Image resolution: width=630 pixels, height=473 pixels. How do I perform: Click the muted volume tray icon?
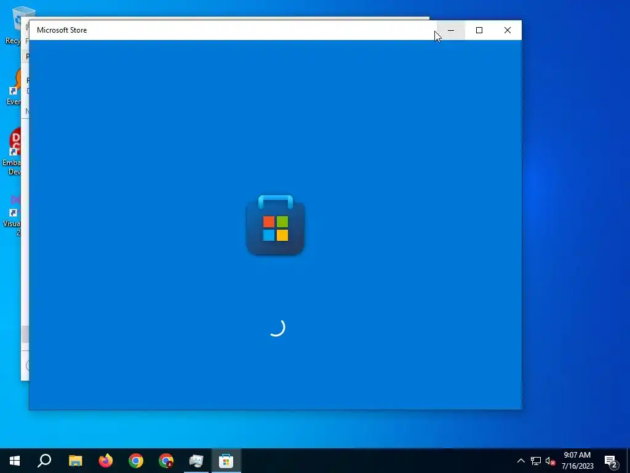coord(550,461)
